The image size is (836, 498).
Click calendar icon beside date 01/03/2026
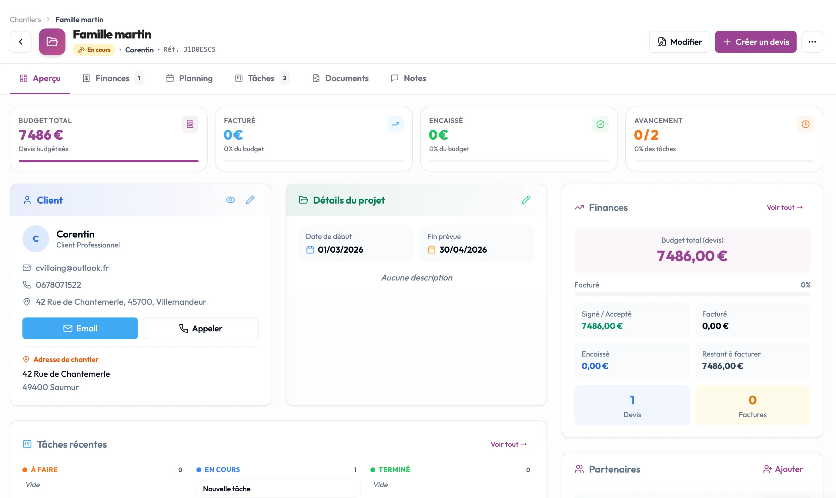pos(310,250)
